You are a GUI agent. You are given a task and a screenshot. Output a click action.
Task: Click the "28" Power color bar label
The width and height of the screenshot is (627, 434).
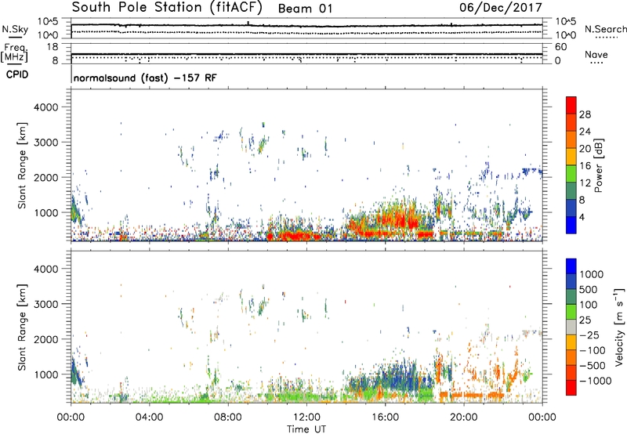click(585, 114)
